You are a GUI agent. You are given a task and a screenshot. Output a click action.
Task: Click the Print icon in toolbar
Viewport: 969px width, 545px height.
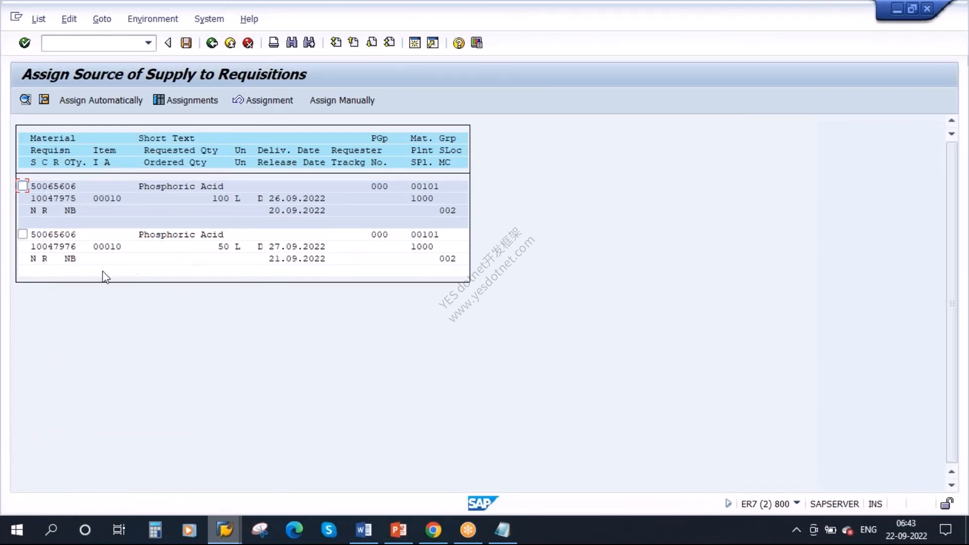(x=274, y=43)
